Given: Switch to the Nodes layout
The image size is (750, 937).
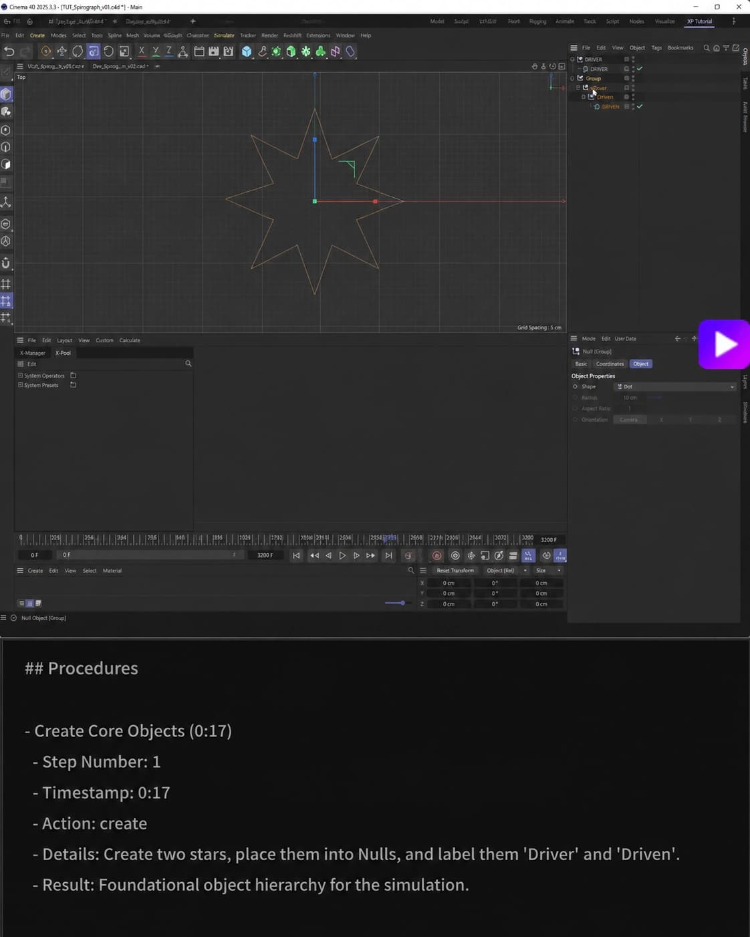Looking at the screenshot, I should tap(636, 21).
